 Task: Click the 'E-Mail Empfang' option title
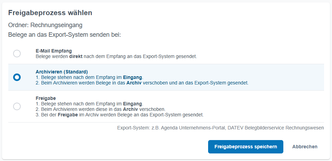pyautogui.click(x=53, y=51)
